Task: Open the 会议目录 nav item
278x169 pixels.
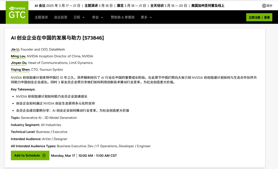Action: (61, 17)
